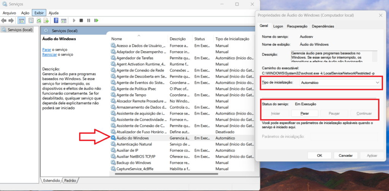Open the Ajuda menu
Image resolution: width=389 pixels, height=191 pixels.
click(x=54, y=13)
